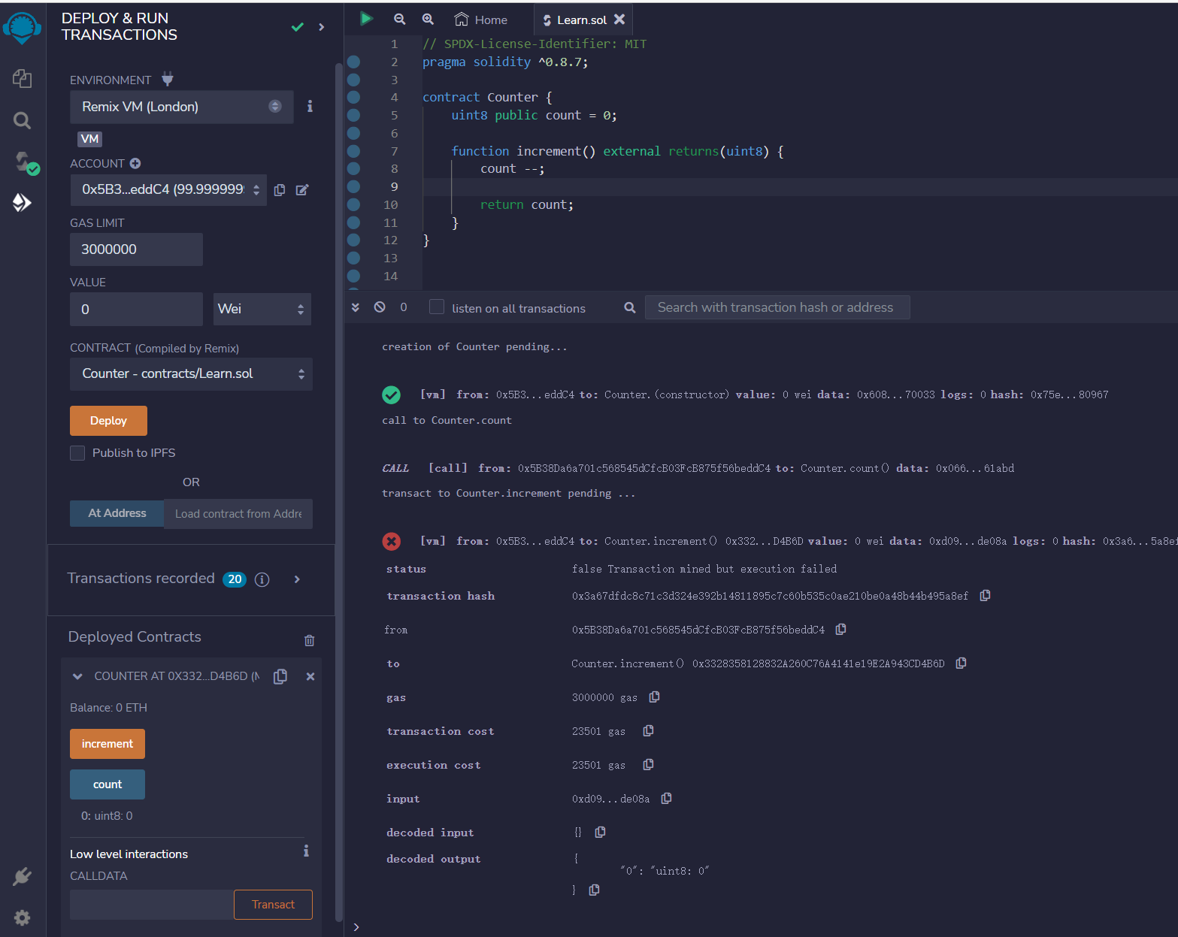Check listen on all transactions box

tap(437, 307)
